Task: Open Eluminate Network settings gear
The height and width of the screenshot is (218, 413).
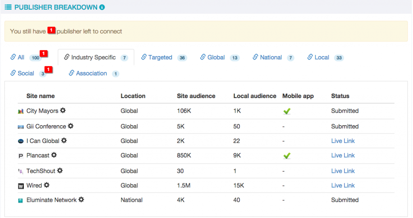Action: pos(81,199)
